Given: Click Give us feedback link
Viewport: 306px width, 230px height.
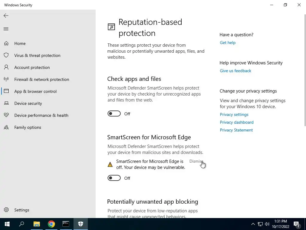Looking at the screenshot, I should (x=235, y=71).
